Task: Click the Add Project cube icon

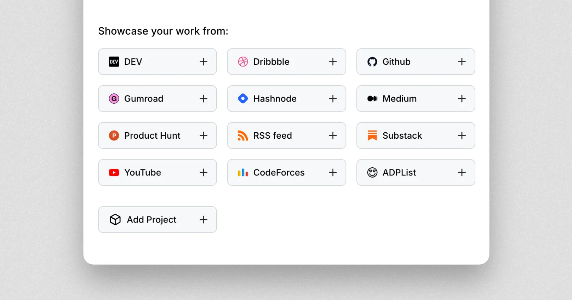Action: pyautogui.click(x=115, y=219)
